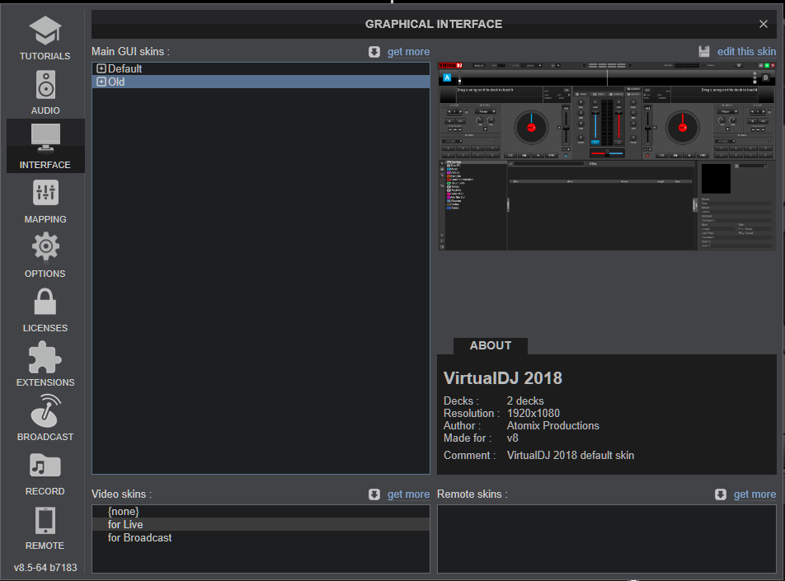Select the Old skin row
785x581 pixels.
[x=261, y=82]
